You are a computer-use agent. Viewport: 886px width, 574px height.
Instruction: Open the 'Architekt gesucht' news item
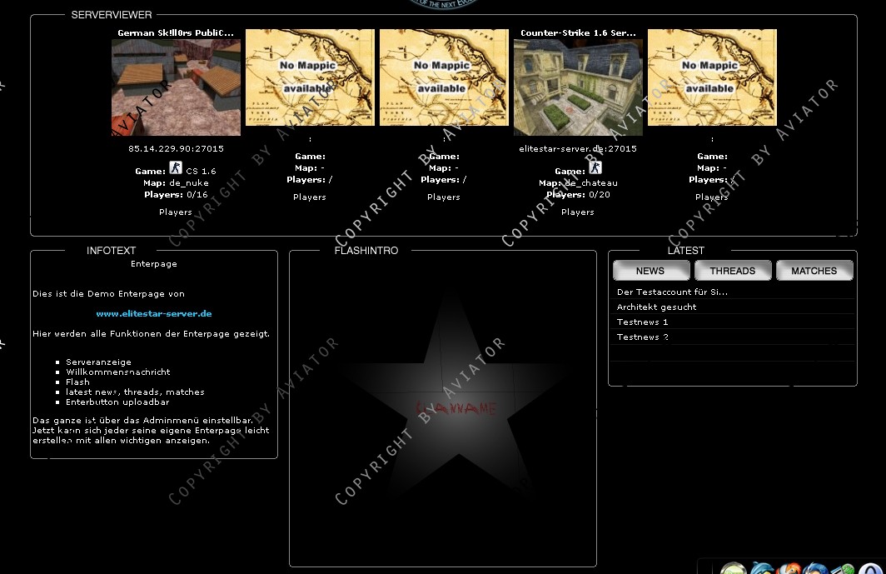(x=656, y=307)
